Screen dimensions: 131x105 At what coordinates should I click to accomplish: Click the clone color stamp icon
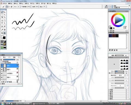coord(114,28)
